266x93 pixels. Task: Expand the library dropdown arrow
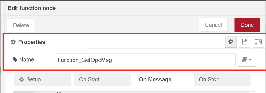point(250,60)
